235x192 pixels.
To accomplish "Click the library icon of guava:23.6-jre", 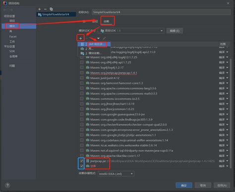I will click(x=88, y=114).
